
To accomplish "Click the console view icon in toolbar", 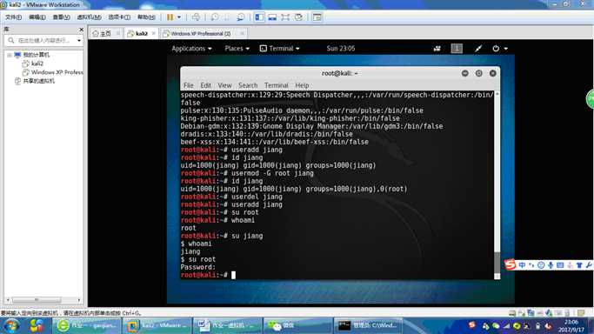I will point(317,17).
